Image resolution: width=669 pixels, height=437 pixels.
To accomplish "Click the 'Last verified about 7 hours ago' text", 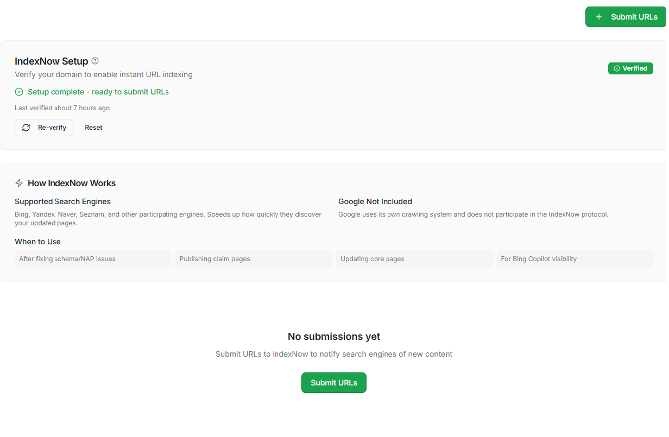I will pos(62,107).
